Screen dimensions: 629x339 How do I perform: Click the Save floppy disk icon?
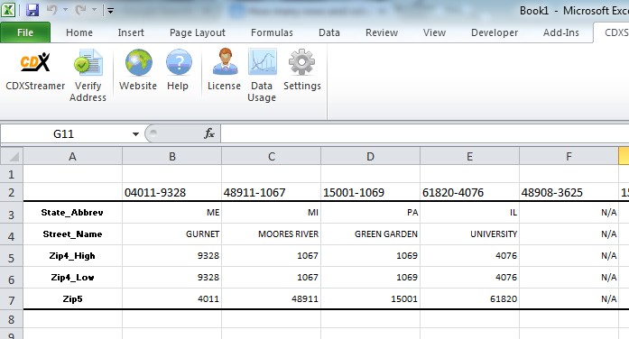[32, 10]
